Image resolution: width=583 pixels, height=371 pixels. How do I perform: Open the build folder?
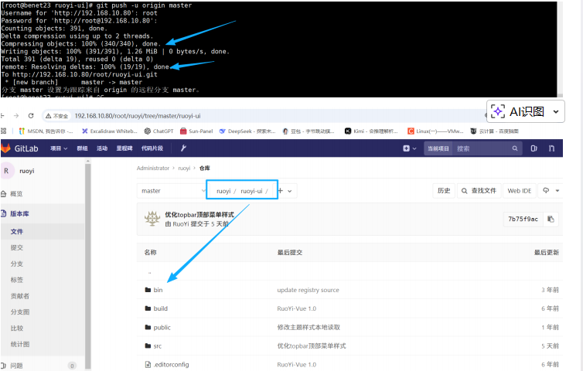tap(161, 308)
